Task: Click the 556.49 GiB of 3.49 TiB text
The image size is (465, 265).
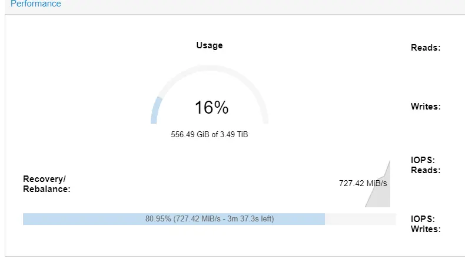Action: point(210,134)
